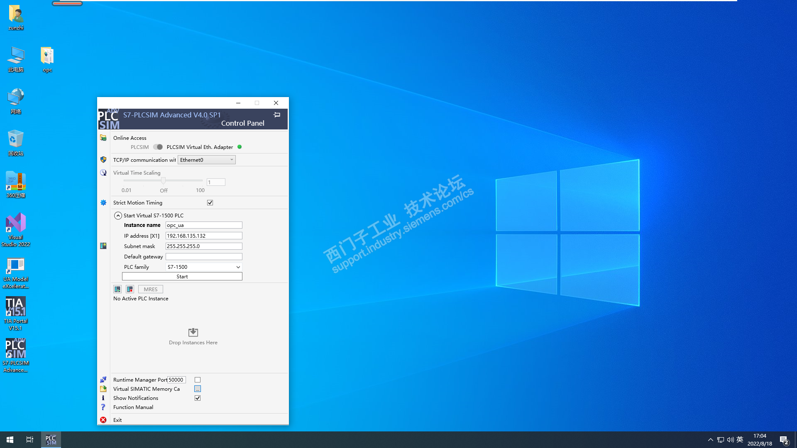Uncheck the Show Notifications checkbox
Viewport: 797px width, 448px height.
198,398
